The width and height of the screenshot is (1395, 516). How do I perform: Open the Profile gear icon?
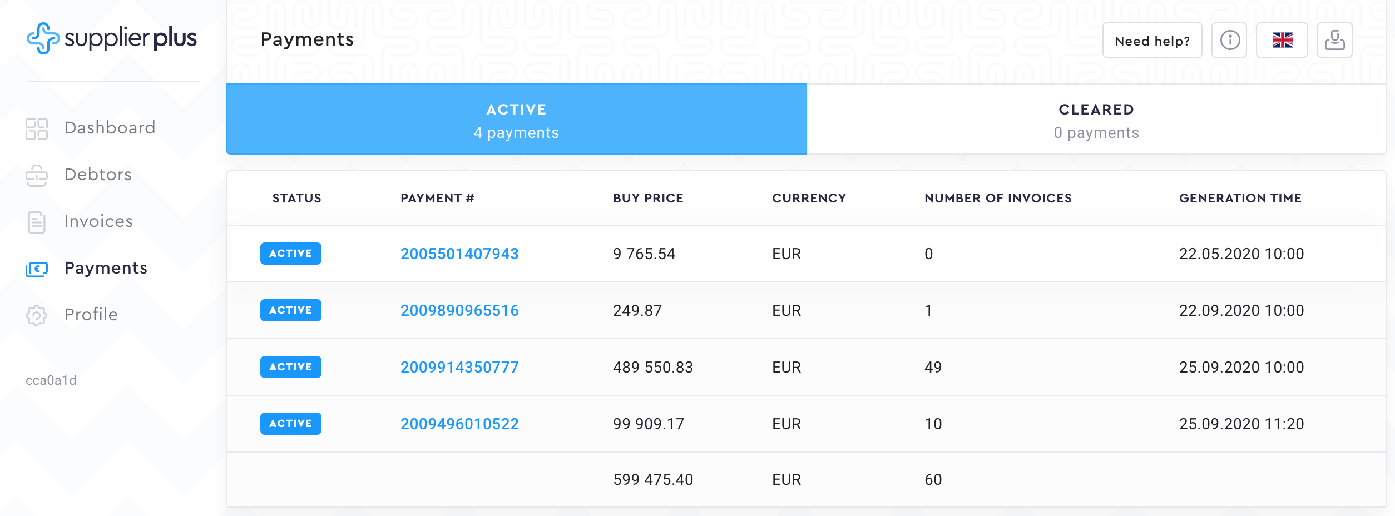point(37,315)
